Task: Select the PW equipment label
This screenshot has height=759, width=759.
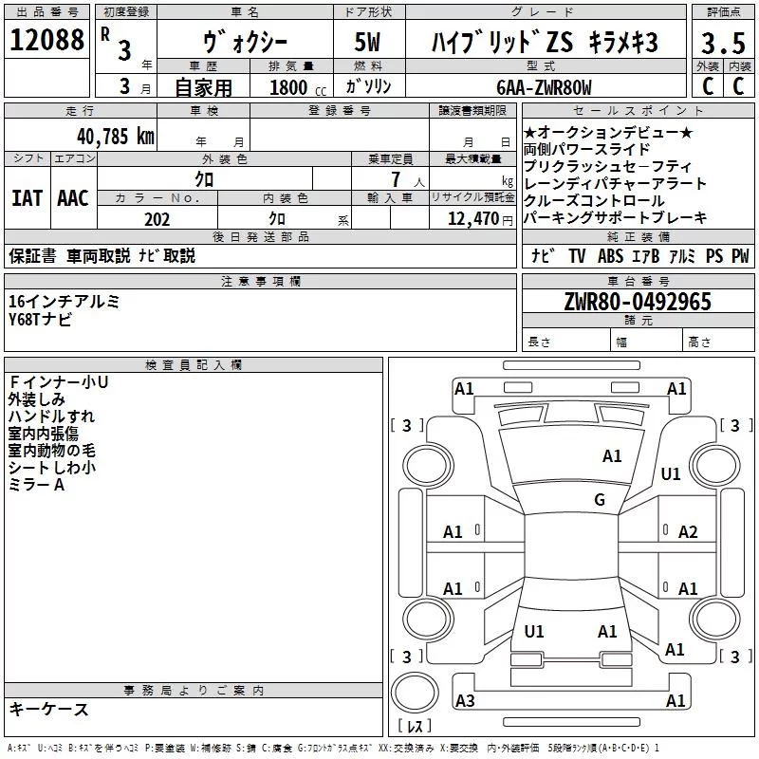Action: coord(740,256)
